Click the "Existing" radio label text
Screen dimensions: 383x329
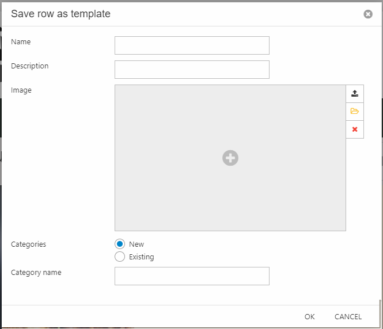pyautogui.click(x=142, y=257)
